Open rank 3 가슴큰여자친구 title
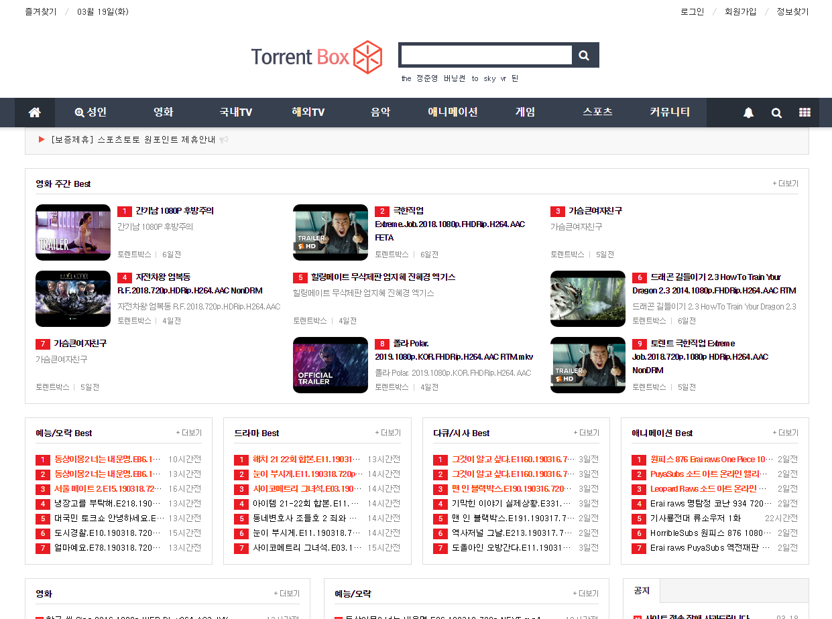 pyautogui.click(x=595, y=211)
